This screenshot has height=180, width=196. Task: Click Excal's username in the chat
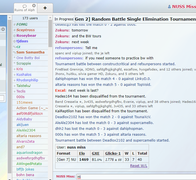click(x=60, y=91)
